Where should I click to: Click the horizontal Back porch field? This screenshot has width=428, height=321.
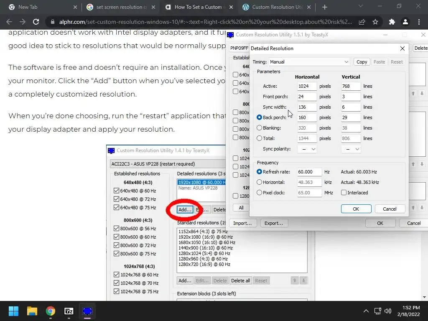[307, 117]
